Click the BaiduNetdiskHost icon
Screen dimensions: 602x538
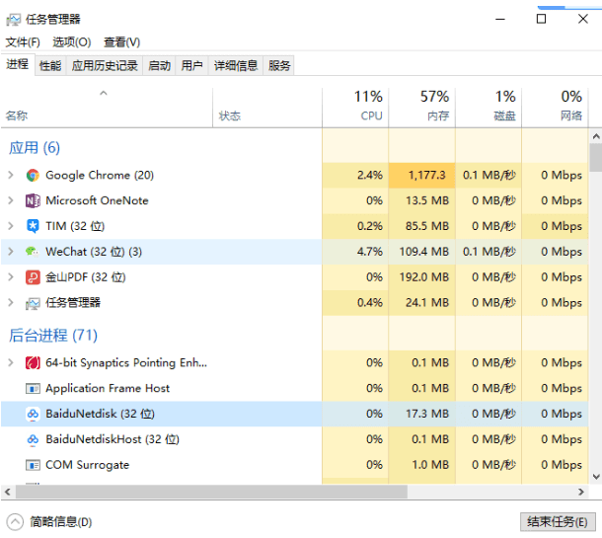pyautogui.click(x=33, y=439)
